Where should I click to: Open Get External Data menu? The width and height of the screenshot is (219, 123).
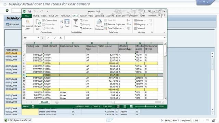(x=27, y=25)
